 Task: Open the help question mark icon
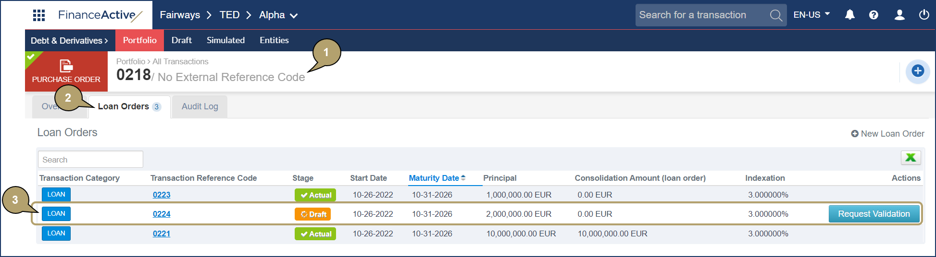(874, 15)
